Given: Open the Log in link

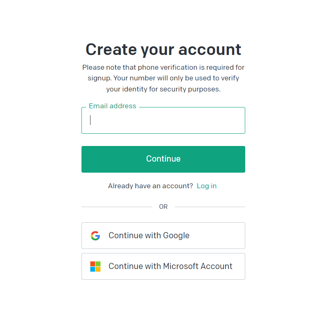Looking at the screenshot, I should point(207,186).
